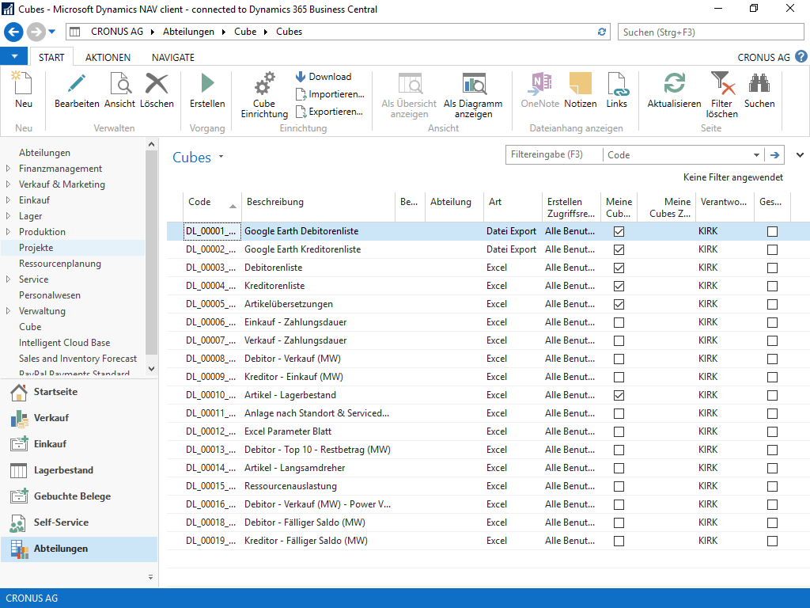Open Gebuchte Belege in navigation pane
810x608 pixels.
click(x=78, y=496)
